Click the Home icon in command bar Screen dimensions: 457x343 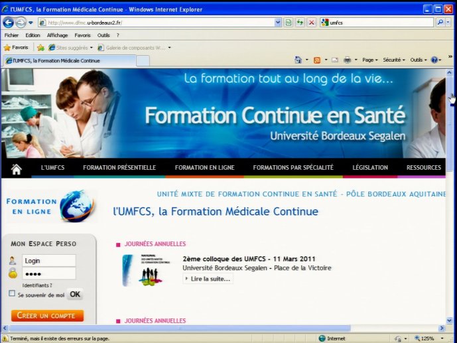[x=298, y=60]
